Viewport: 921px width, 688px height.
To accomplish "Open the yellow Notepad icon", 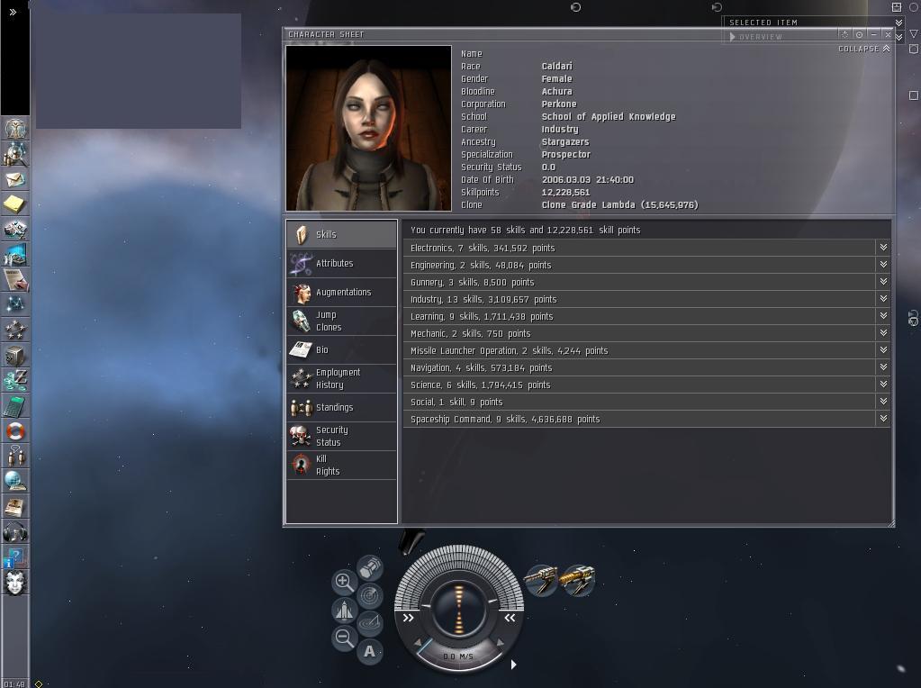I will [x=15, y=204].
